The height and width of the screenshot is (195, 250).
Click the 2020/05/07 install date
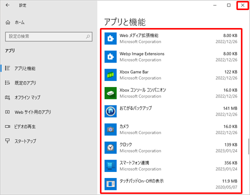[226, 187]
